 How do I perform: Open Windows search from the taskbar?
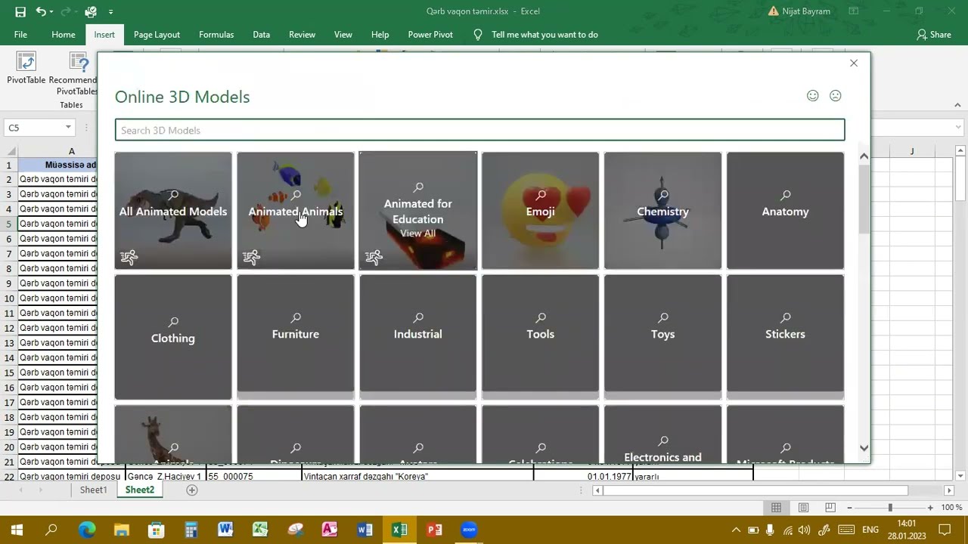pos(51,530)
